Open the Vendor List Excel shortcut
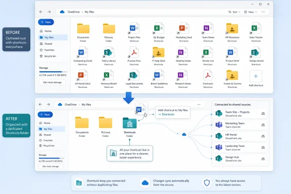291x194 pixels. click(x=208, y=56)
